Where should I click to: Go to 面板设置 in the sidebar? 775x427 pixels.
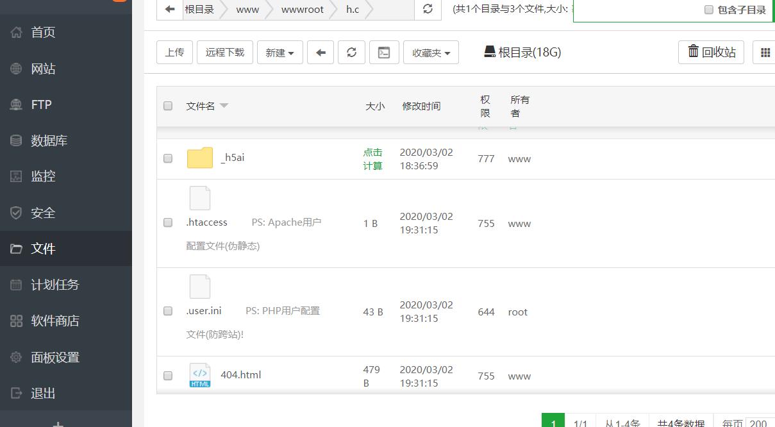tap(15, 357)
